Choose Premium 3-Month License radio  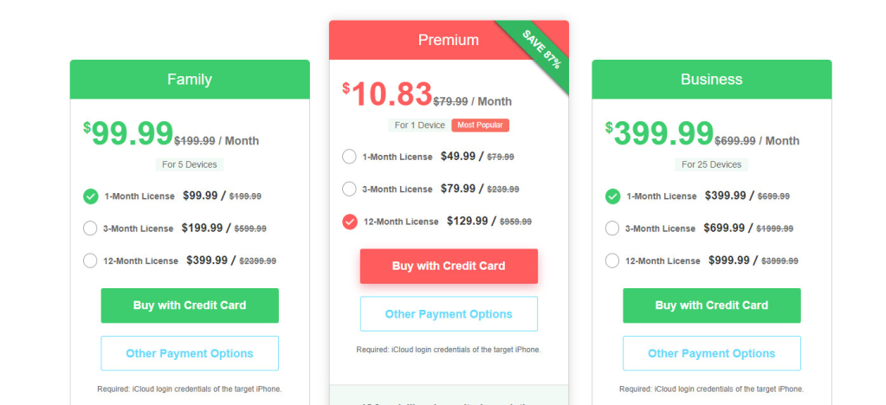pos(349,189)
